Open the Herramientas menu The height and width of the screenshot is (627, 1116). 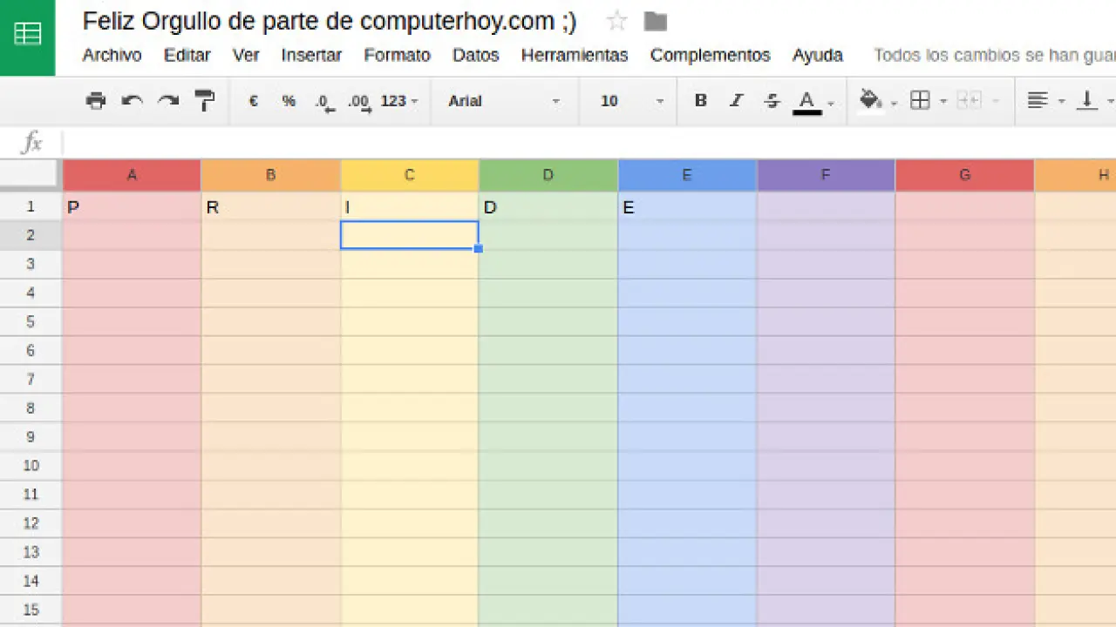(x=574, y=55)
